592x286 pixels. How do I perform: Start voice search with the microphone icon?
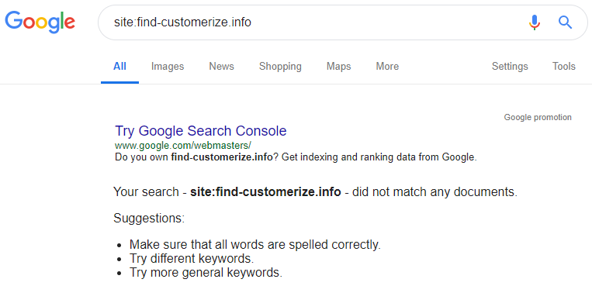tap(535, 22)
